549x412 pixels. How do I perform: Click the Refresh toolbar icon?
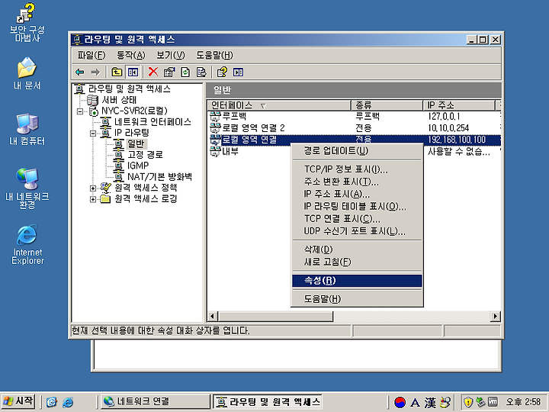click(185, 72)
